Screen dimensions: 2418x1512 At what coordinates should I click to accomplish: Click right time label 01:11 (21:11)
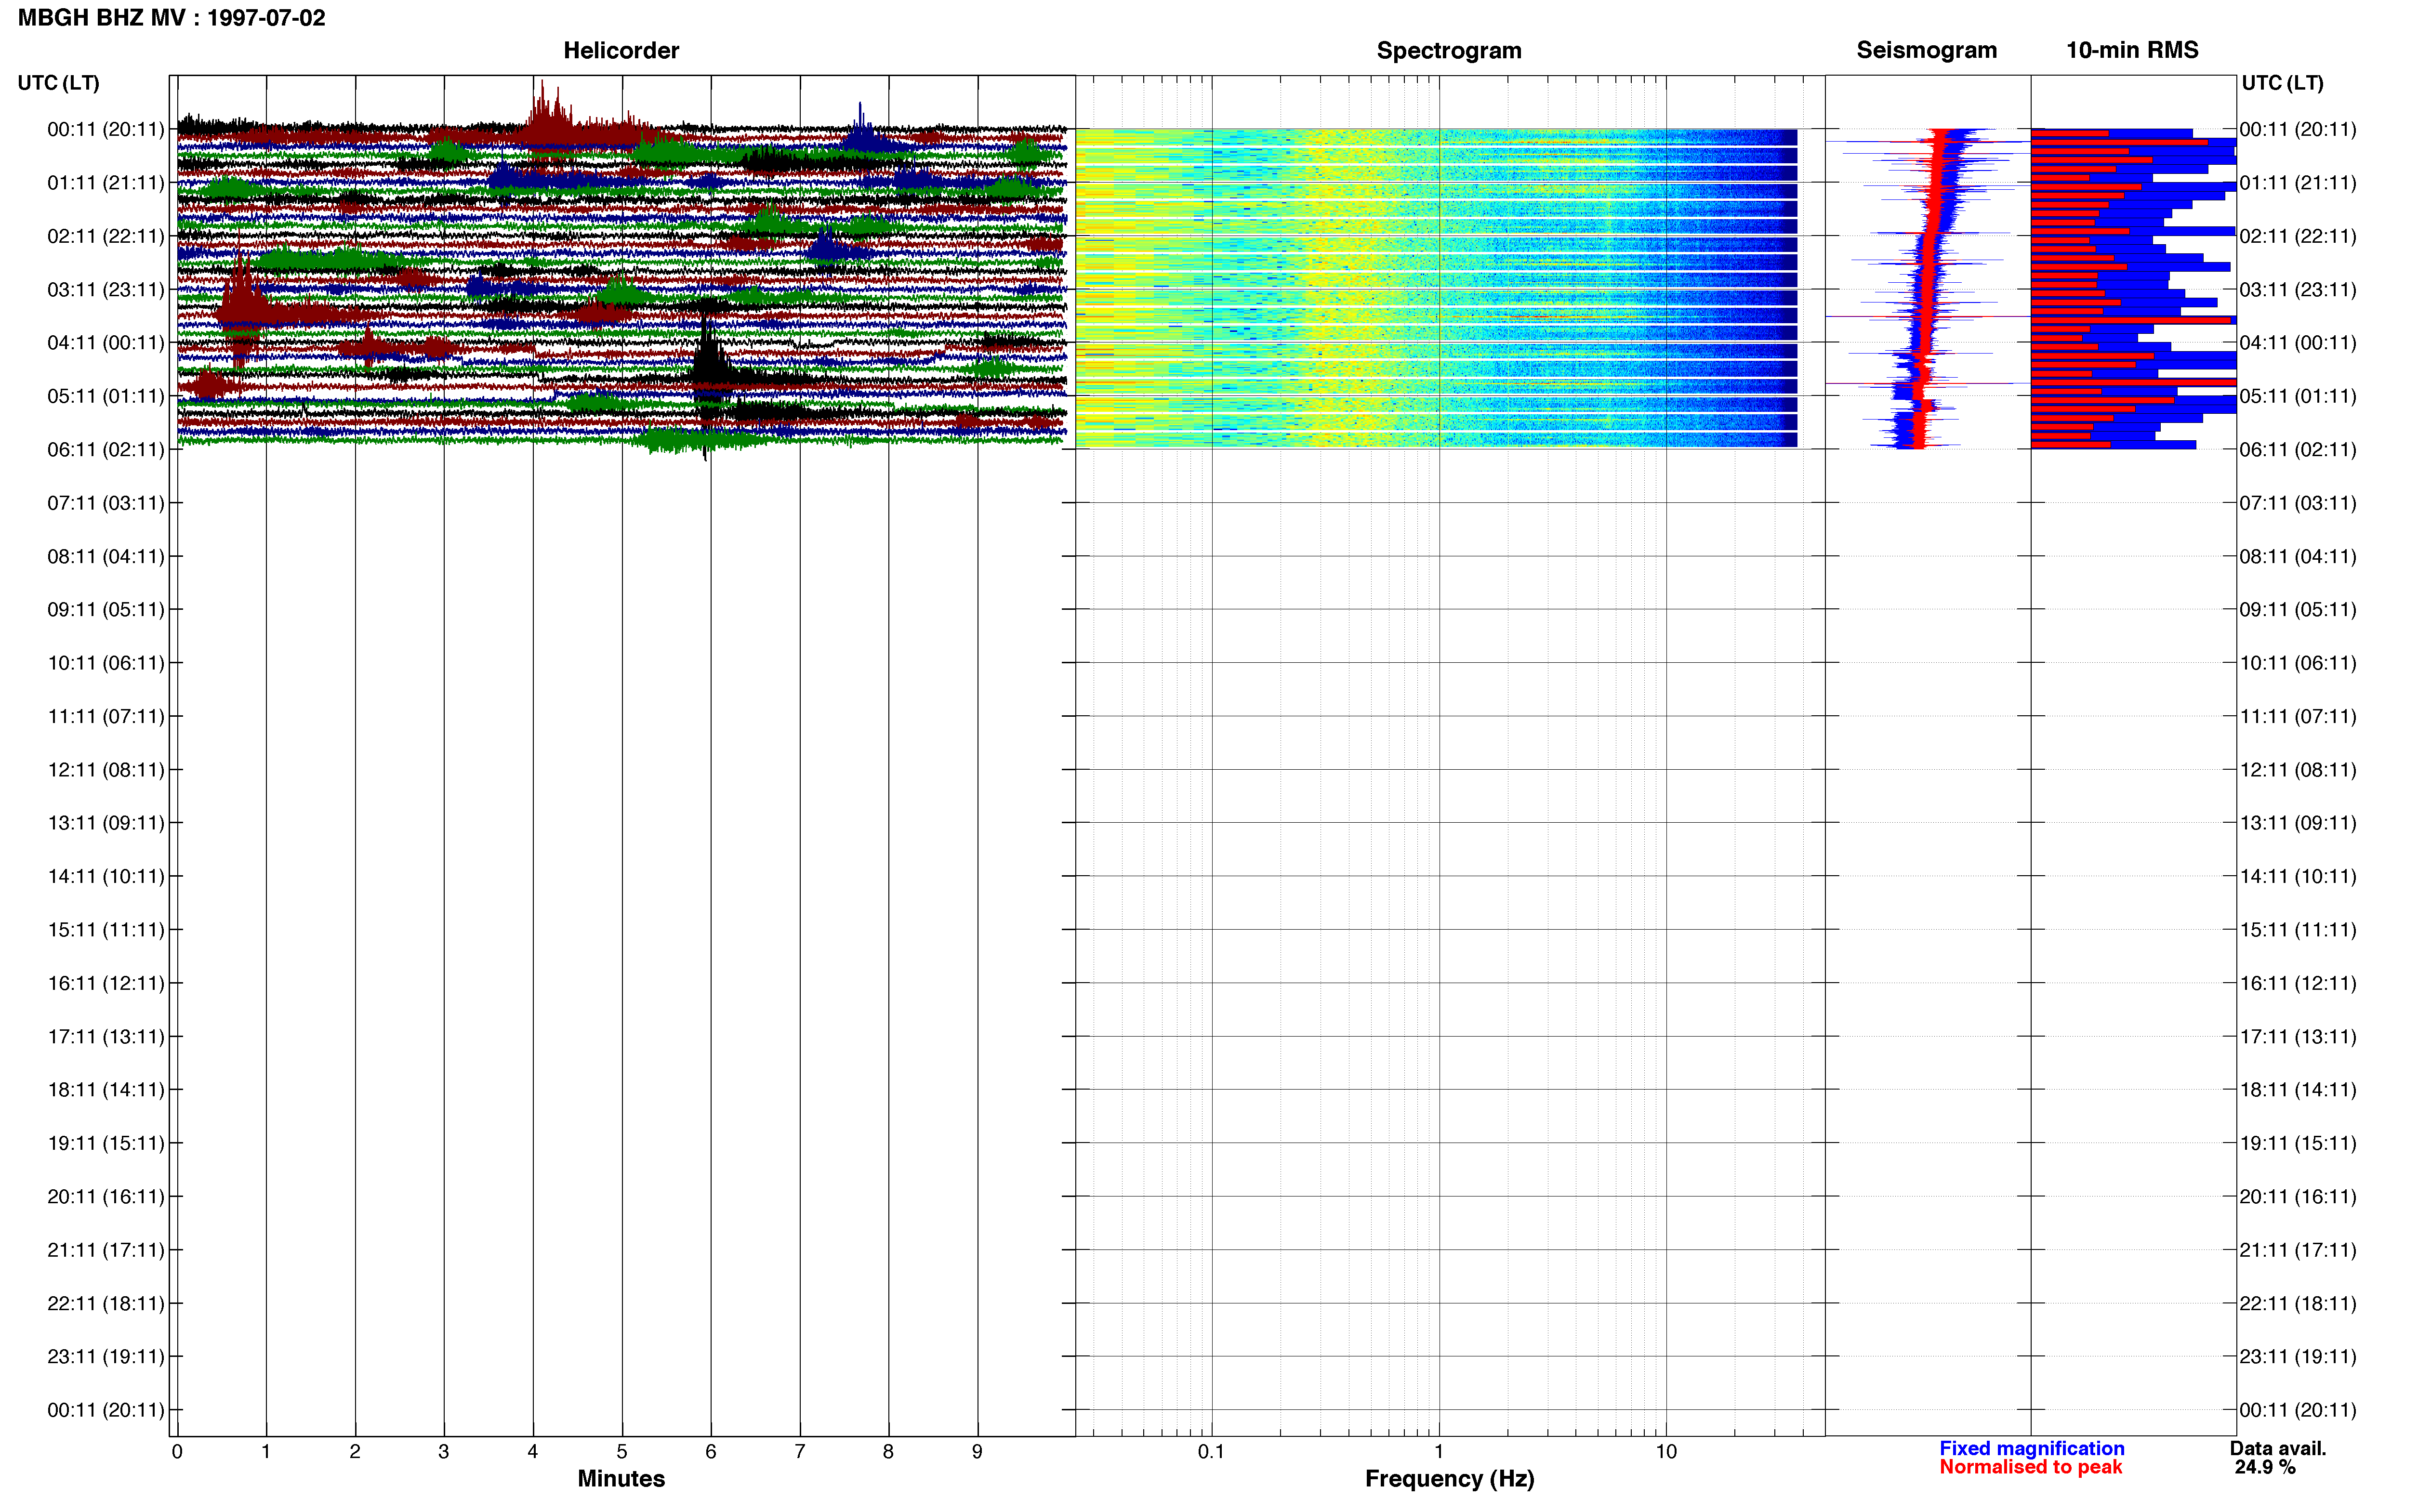coord(2298,183)
